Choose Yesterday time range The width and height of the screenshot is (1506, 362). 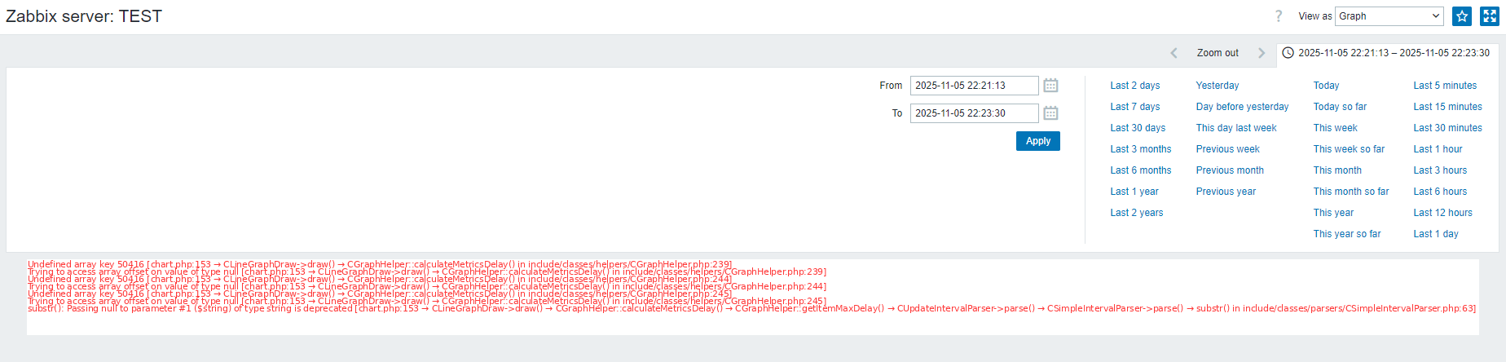coord(1217,86)
